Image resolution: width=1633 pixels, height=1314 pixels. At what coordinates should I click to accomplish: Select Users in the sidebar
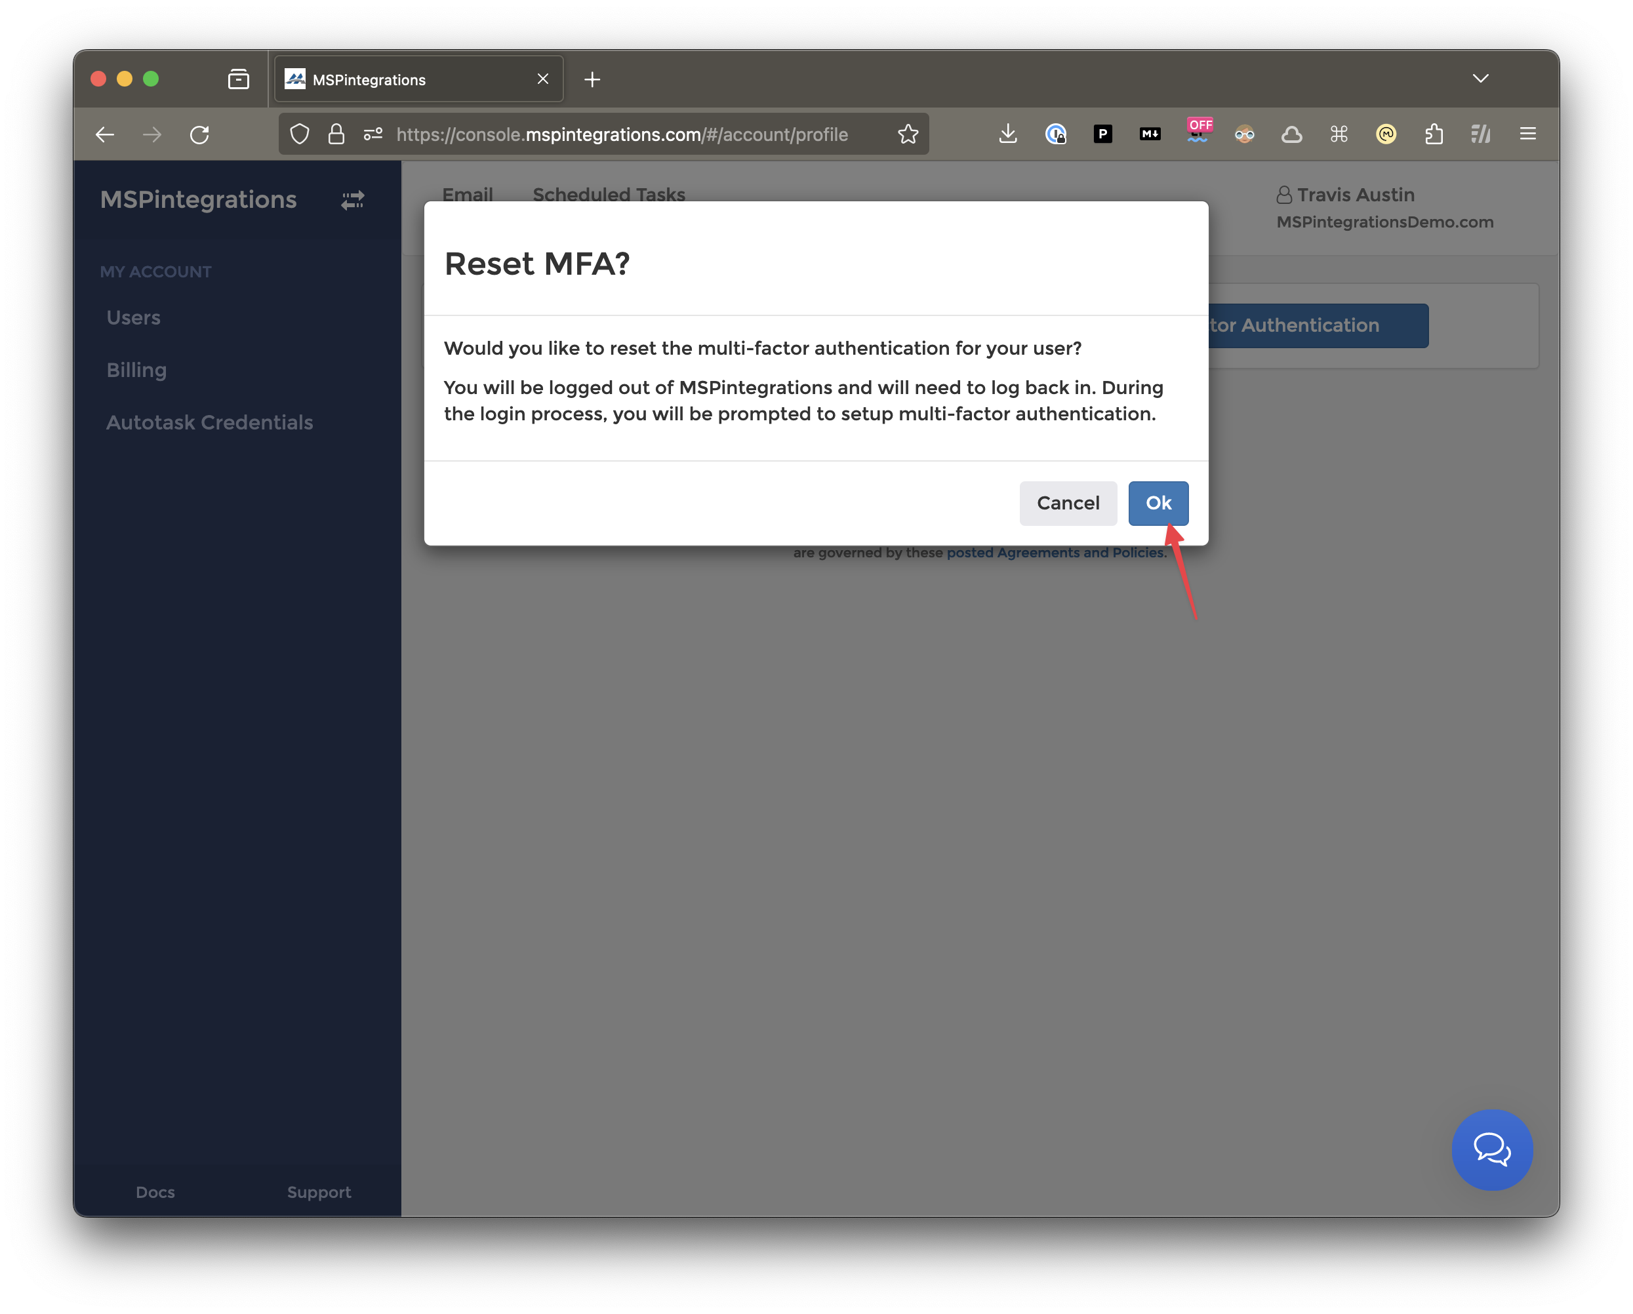(x=133, y=317)
